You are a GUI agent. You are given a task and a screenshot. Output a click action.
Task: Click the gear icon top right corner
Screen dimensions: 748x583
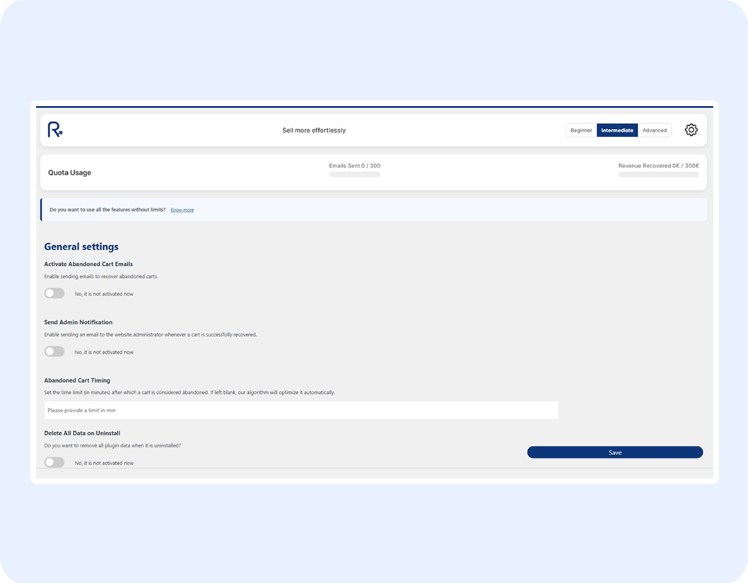tap(691, 129)
